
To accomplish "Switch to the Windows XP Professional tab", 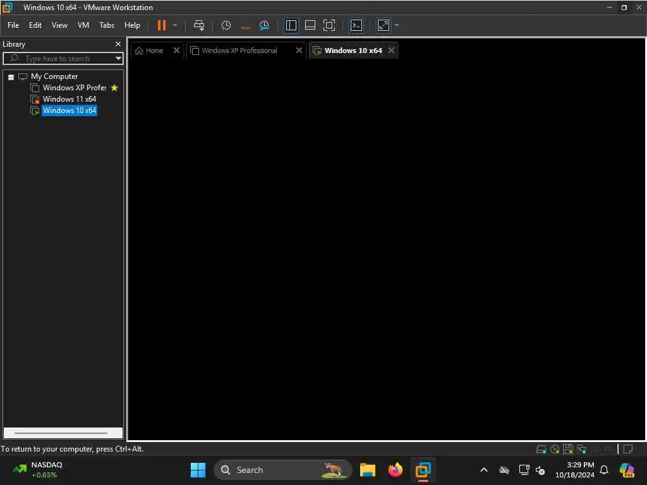I will pyautogui.click(x=239, y=51).
